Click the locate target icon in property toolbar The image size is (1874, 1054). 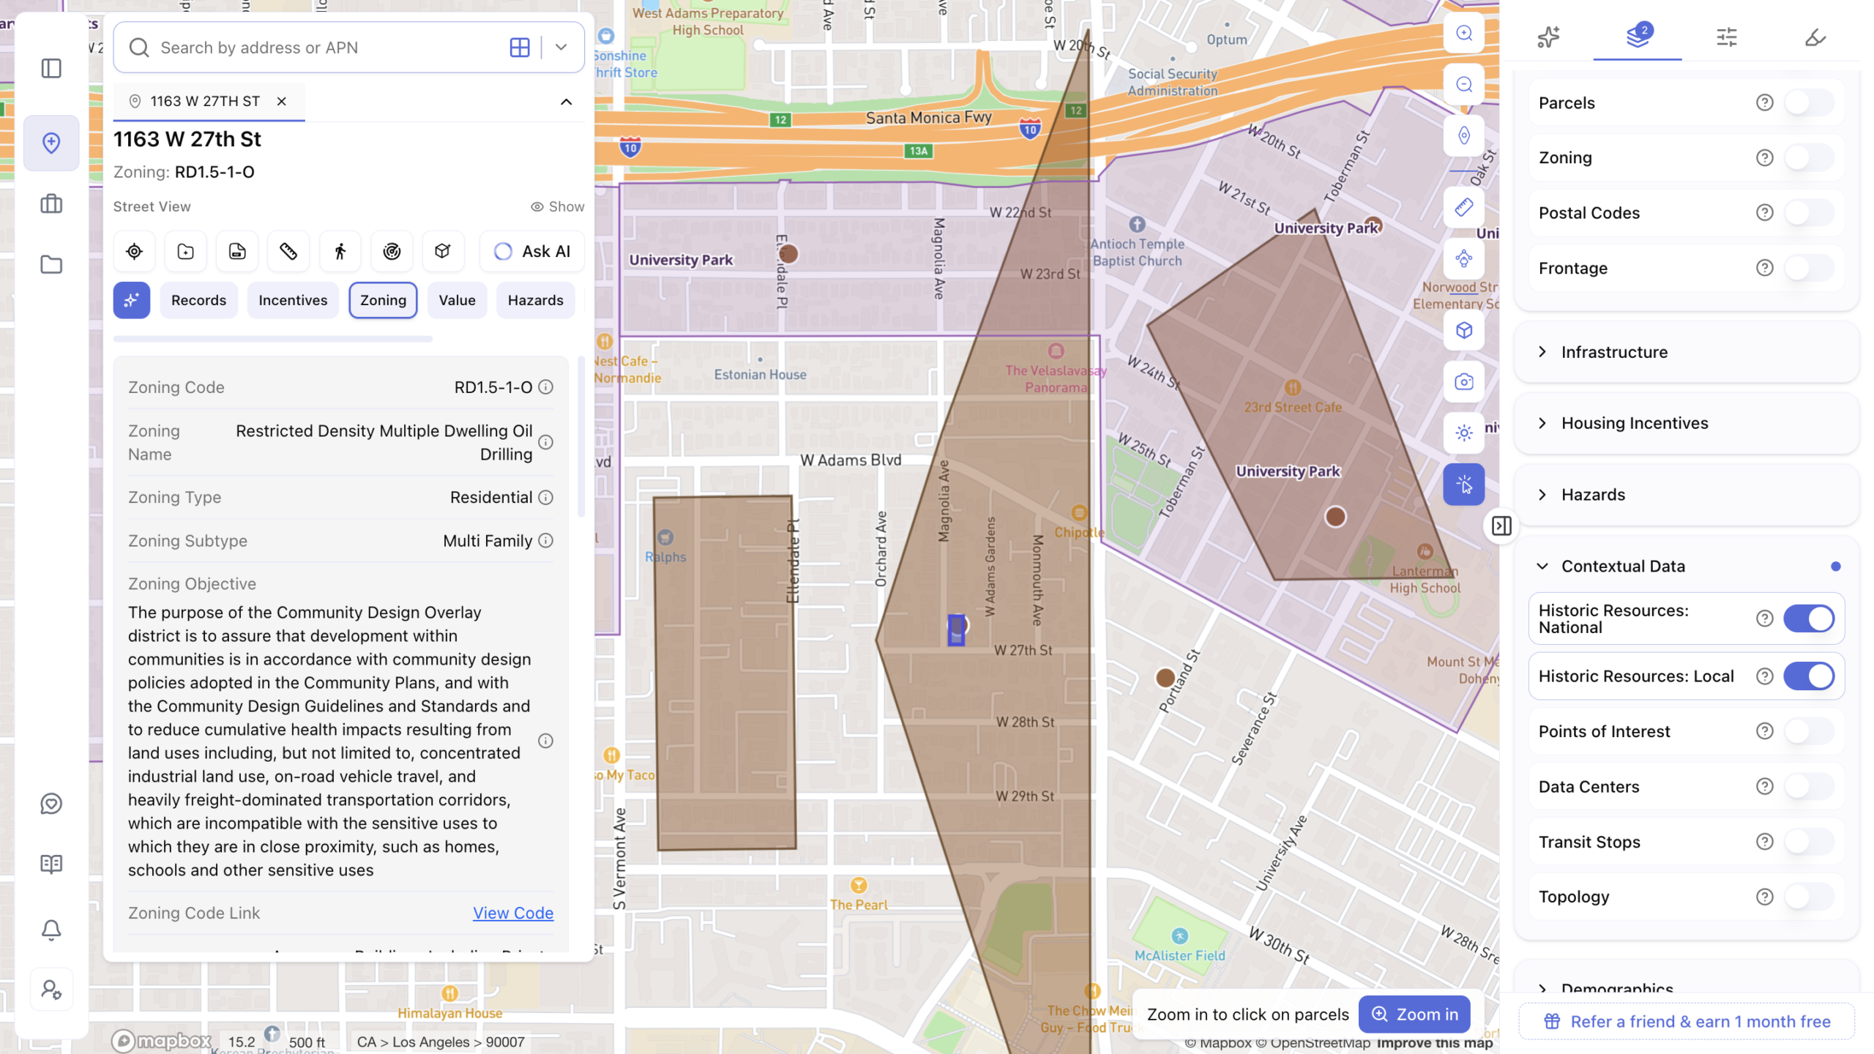[x=134, y=251]
